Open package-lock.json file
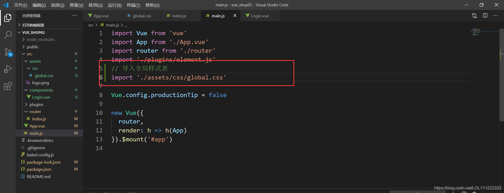504x193 pixels. (x=49, y=162)
